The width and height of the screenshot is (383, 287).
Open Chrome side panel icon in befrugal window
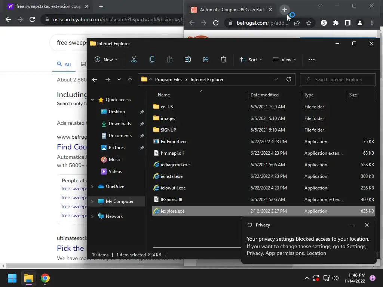tap(348, 23)
